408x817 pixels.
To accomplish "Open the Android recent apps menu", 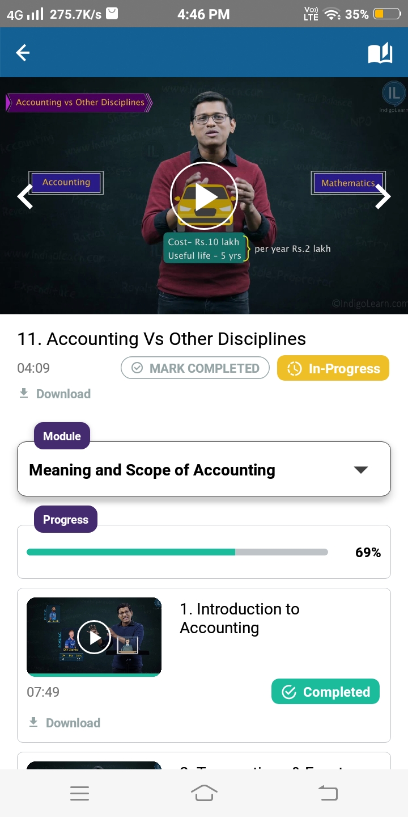I will (79, 793).
